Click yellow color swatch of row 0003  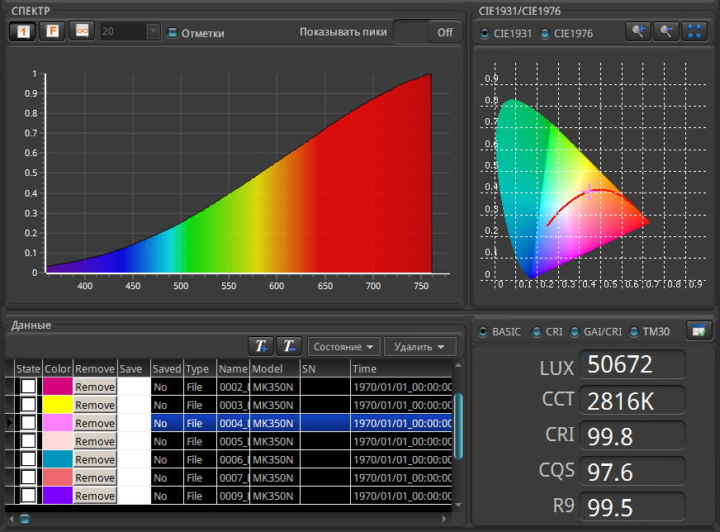[58, 405]
